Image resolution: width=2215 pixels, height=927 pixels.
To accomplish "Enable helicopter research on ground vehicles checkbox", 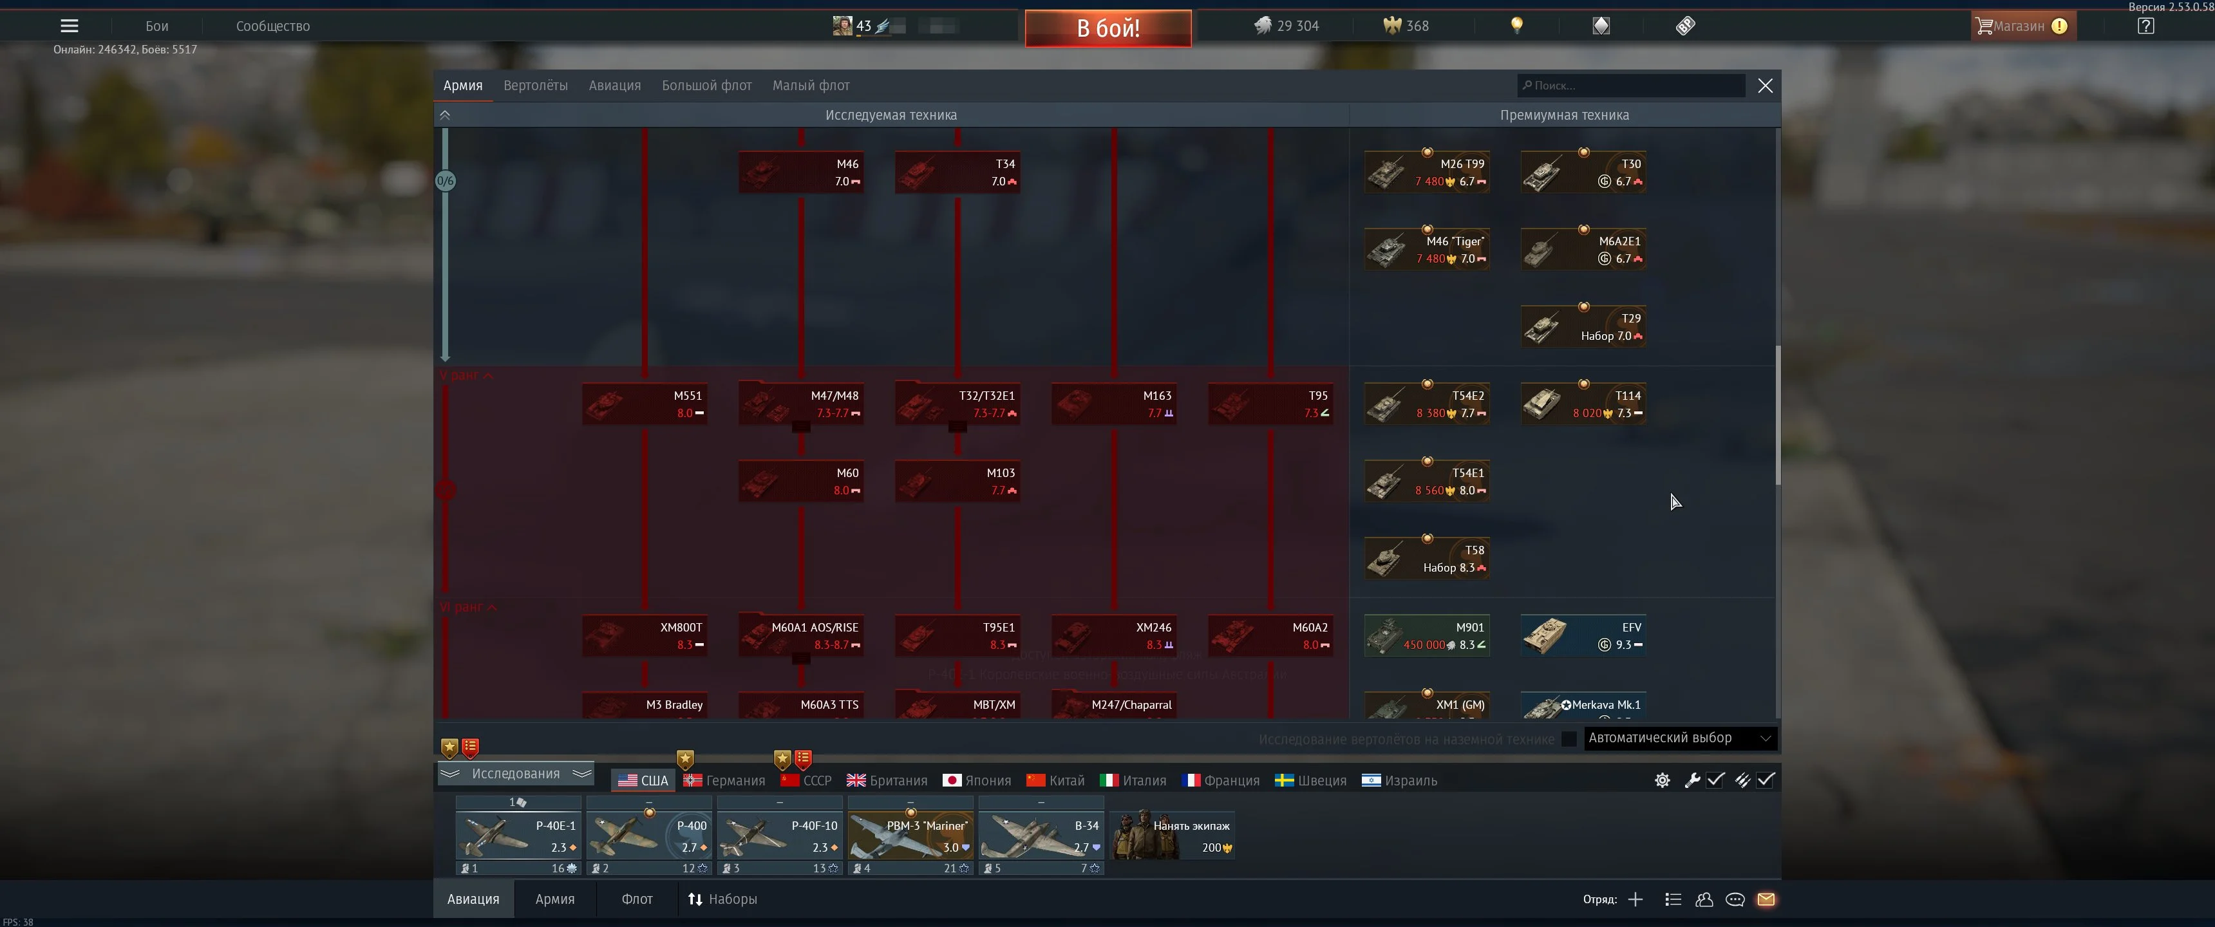I will [1569, 738].
